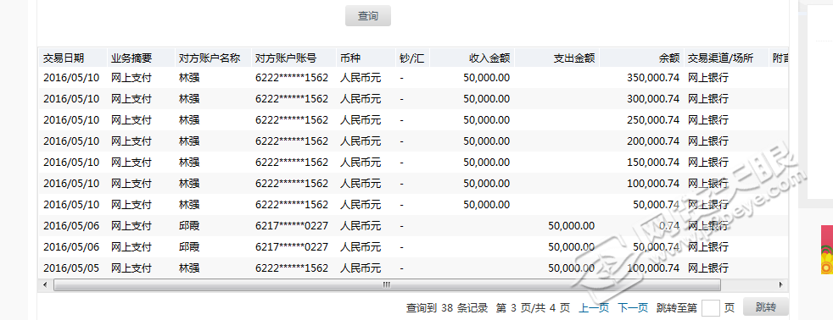Select the 100,000.74 balance dated 2016/05/10
This screenshot has height=320, width=833.
(653, 184)
